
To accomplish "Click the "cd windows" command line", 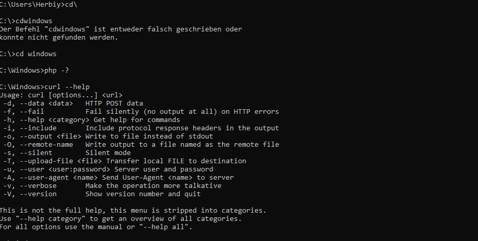I will (x=36, y=54).
